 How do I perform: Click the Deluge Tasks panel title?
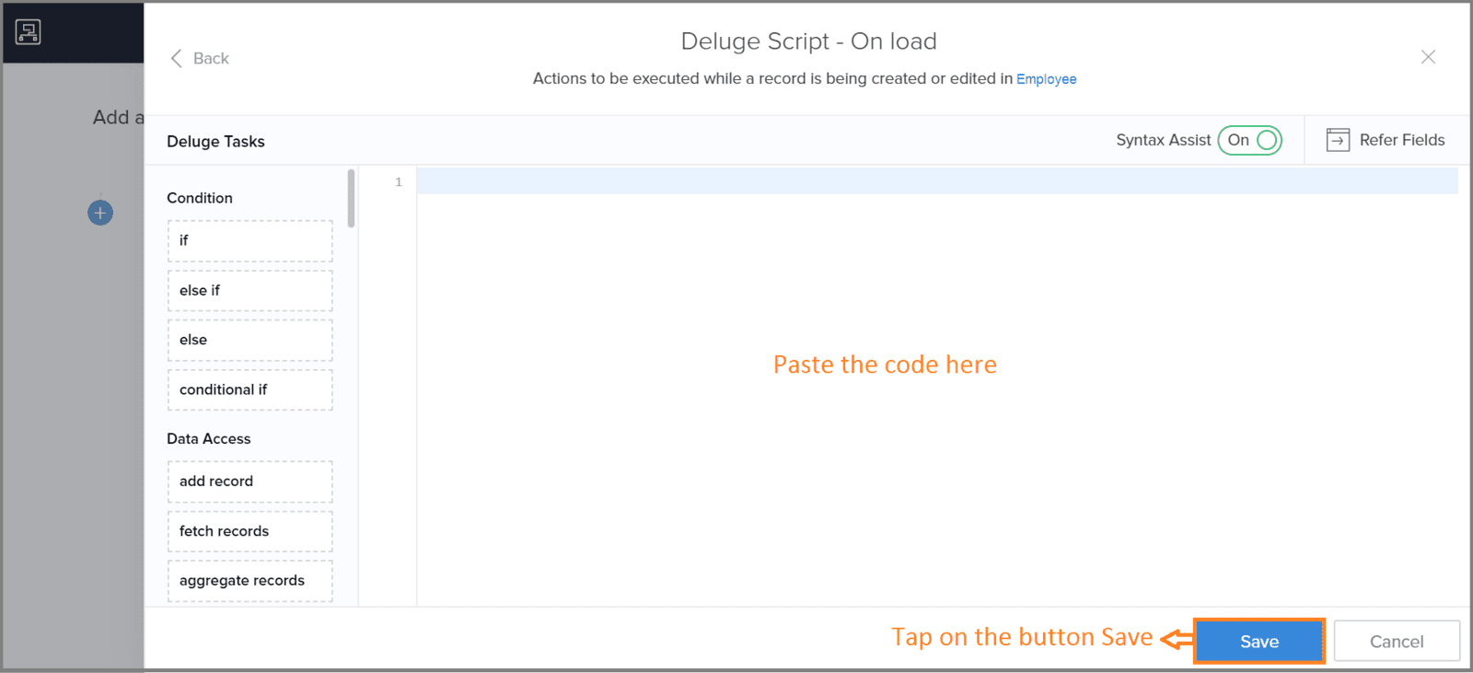pyautogui.click(x=215, y=142)
